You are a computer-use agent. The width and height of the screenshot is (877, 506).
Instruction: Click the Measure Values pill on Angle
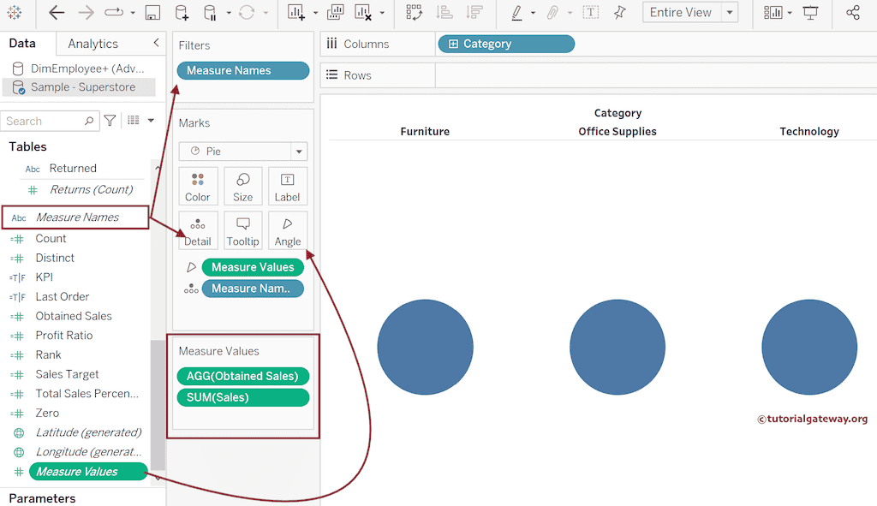[x=253, y=267]
